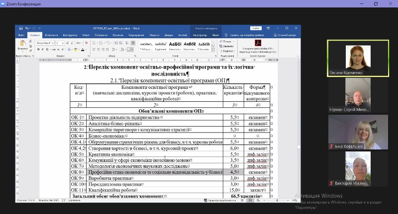Switch to Print Layout view in status bar

click(x=250, y=200)
